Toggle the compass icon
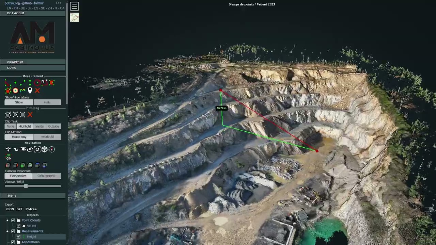Screen dimensions: 436x245 pos(52,149)
